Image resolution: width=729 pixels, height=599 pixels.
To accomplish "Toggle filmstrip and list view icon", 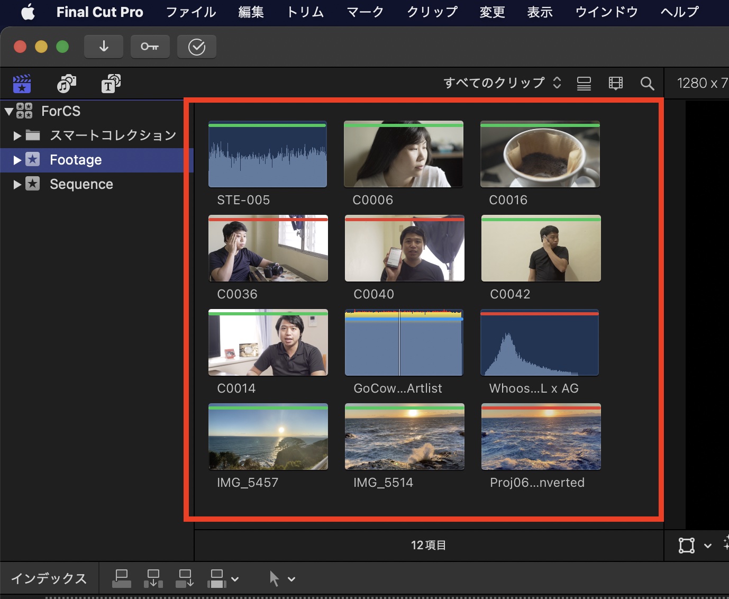I will pos(584,84).
